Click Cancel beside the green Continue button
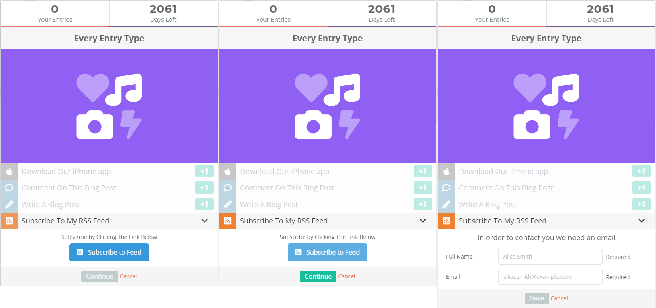 coord(347,276)
